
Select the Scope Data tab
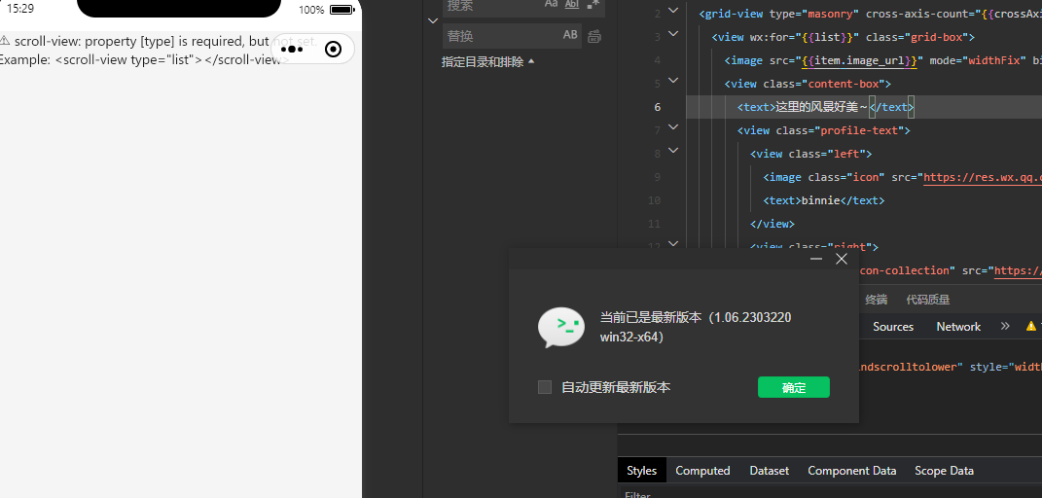(x=944, y=470)
